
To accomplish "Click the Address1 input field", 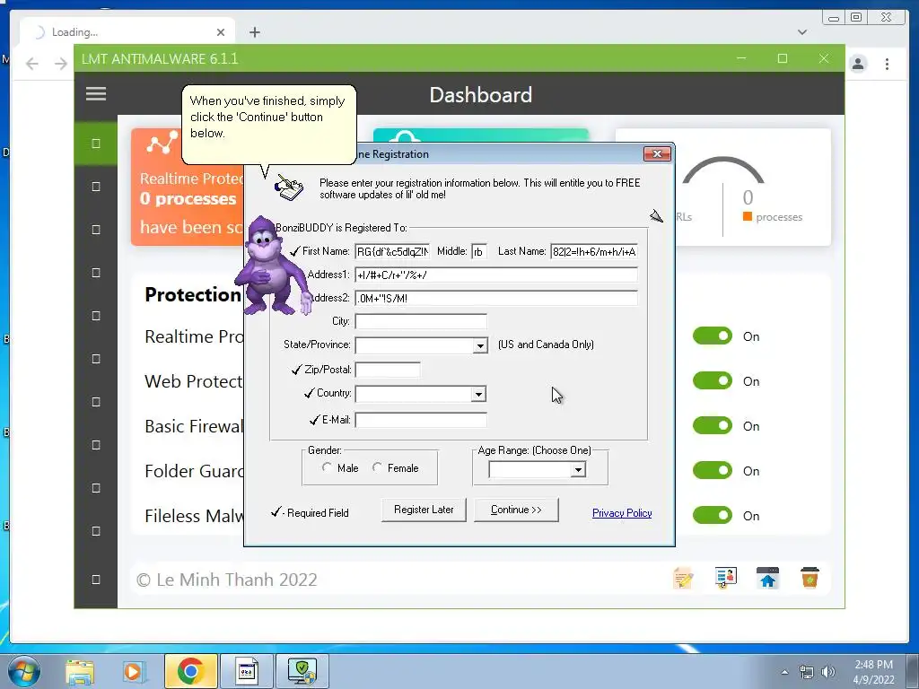I will click(x=495, y=275).
